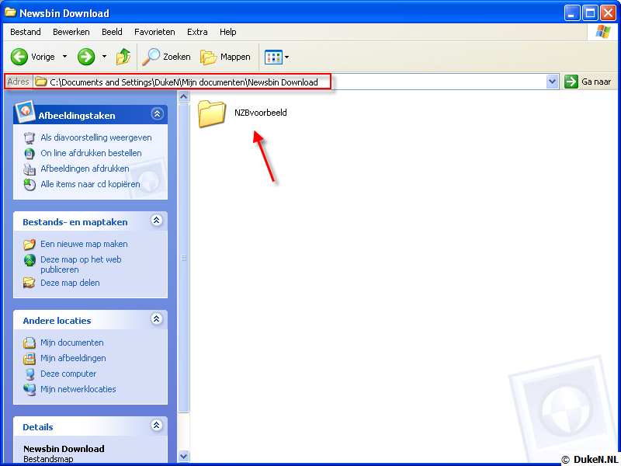The height and width of the screenshot is (466, 621).
Task: Select the NZBvoorbeeld folder icon
Action: pos(212,113)
